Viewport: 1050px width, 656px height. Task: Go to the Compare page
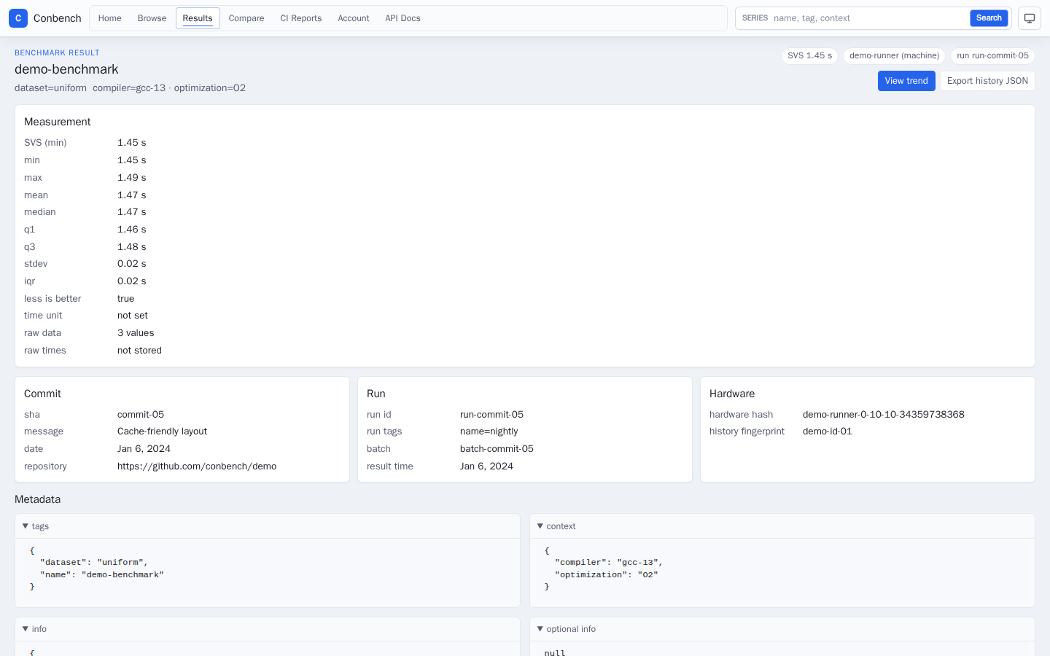tap(246, 18)
